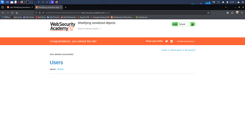Click the Web Security Academy logo
The image size is (245, 128).
pyautogui.click(x=63, y=26)
